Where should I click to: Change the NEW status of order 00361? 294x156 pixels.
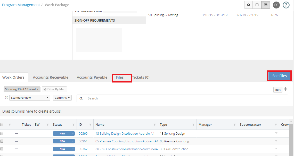click(x=64, y=141)
